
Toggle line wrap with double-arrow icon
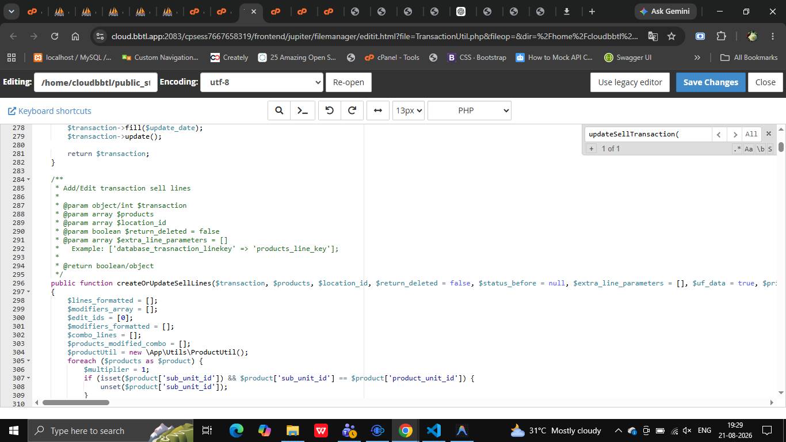point(378,110)
